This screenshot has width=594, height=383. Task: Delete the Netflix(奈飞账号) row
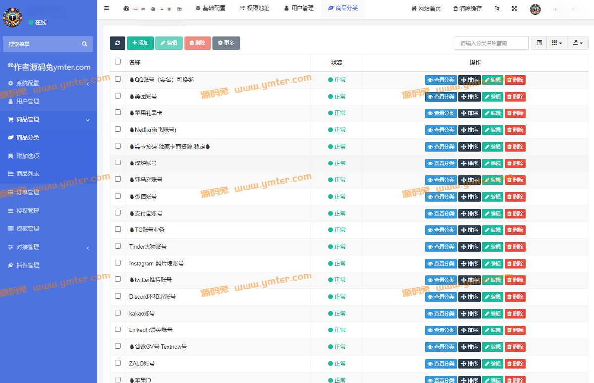(x=515, y=130)
